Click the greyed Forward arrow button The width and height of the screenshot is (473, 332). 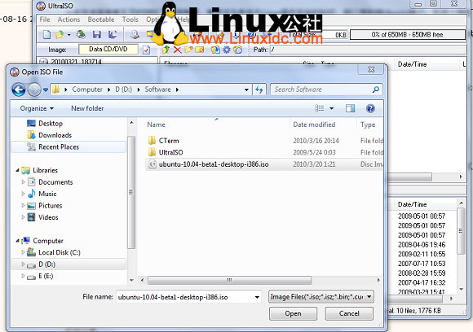pyautogui.click(x=34, y=90)
